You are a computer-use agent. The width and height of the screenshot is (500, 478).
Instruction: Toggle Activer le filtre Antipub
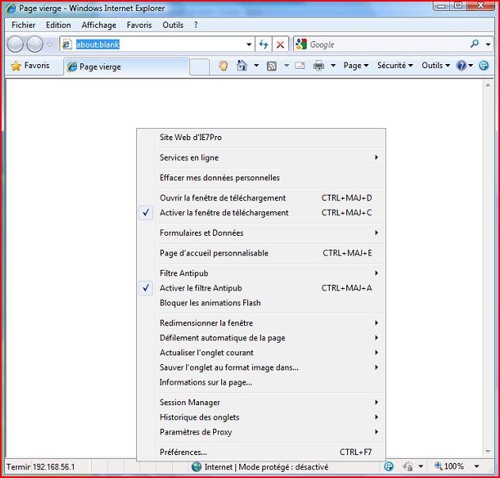(x=261, y=288)
